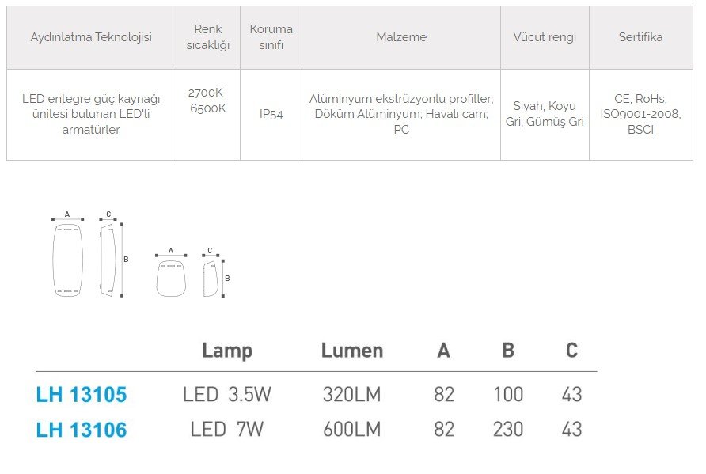Click the Sertifika column header

click(641, 37)
